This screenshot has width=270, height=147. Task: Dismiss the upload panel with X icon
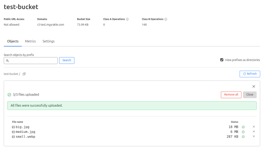coord(254,86)
